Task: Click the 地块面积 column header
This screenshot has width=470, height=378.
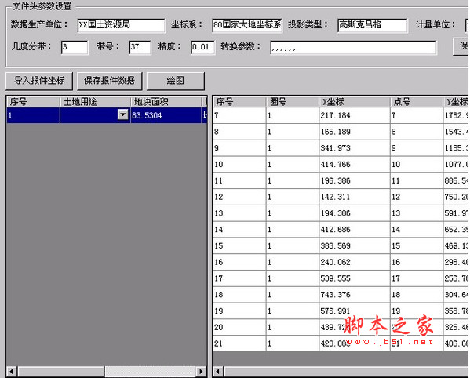Action: [166, 102]
